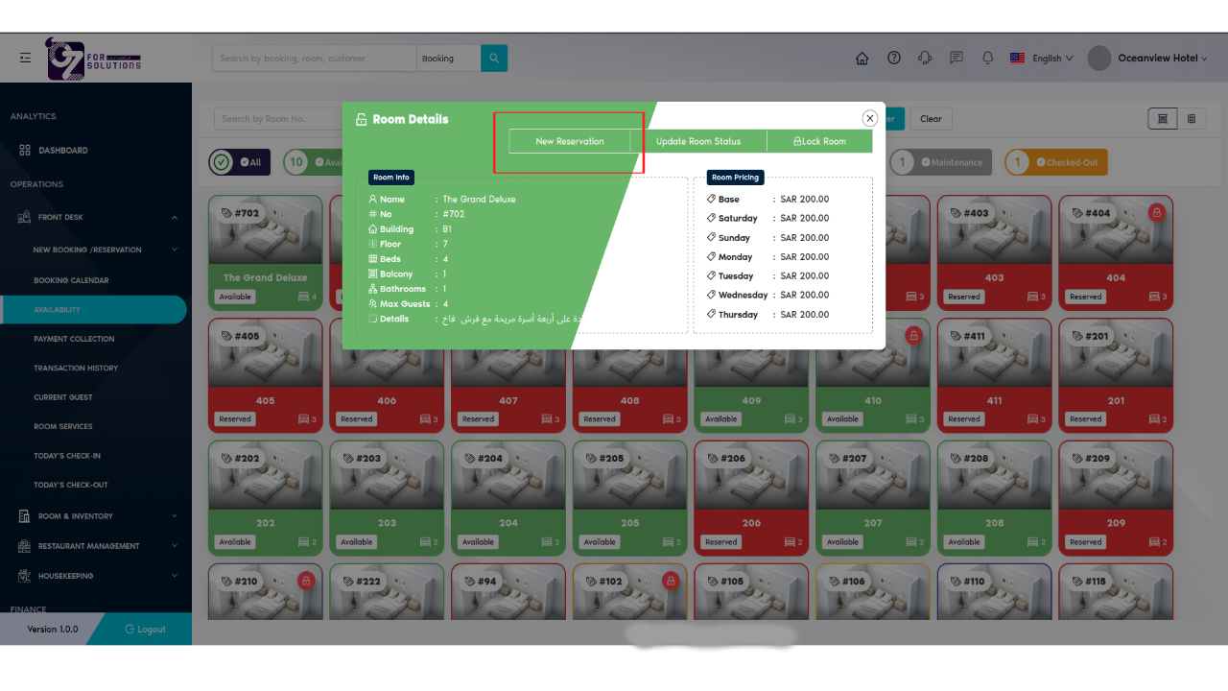This screenshot has width=1228, height=691.
Task: Toggle the All rooms status filter
Action: coord(239,162)
